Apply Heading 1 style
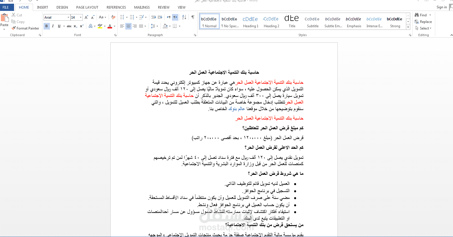453x237 pixels. coord(251,21)
